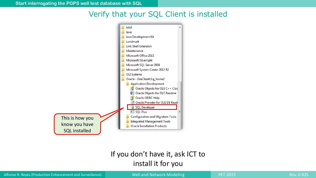Click the Landmark folder icon
Screen dimensions: 316x178
123,41
